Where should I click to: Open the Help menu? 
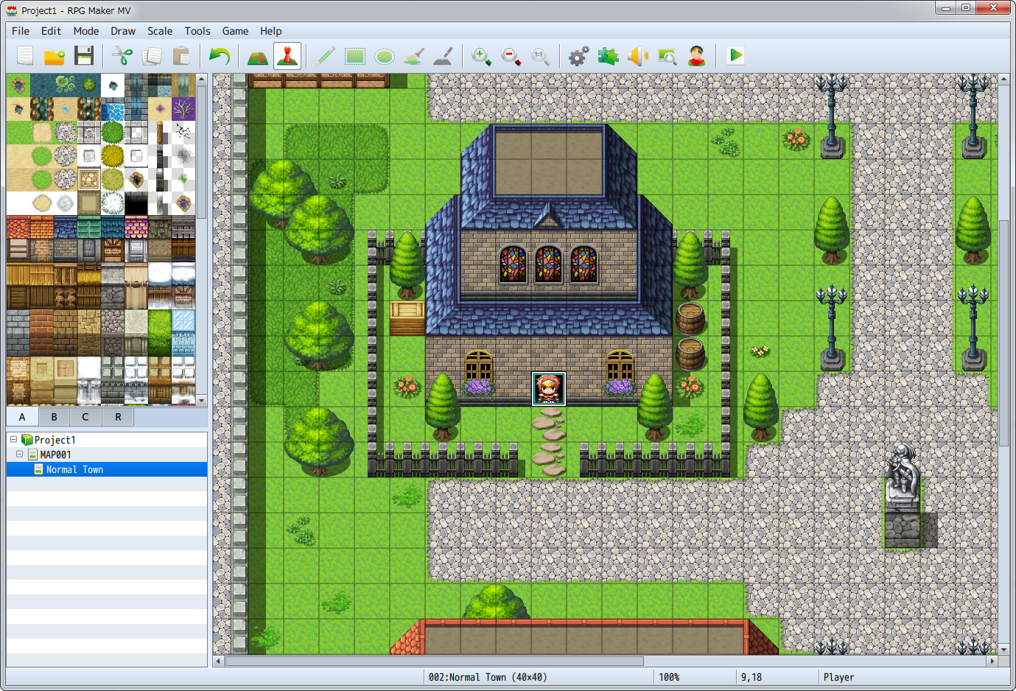(x=270, y=31)
